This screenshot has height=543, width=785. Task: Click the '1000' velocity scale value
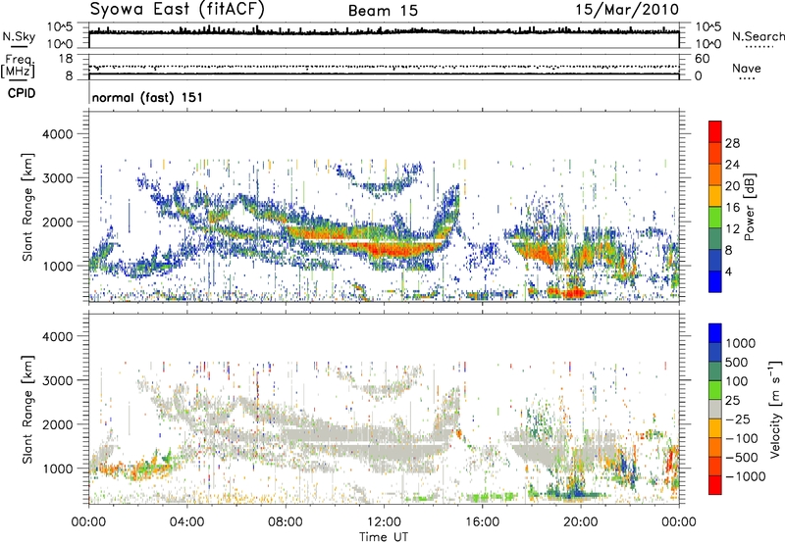(741, 343)
